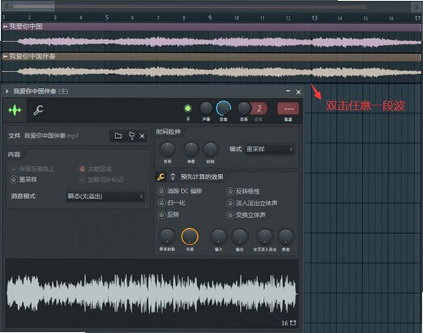Enable the 重采样 content option
Image resolution: width=423 pixels, height=333 pixels.
pos(24,179)
